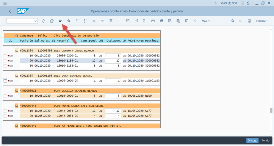Click the magnifier details icon beside the arrow
Viewport: 274px width, 146px height.
69,21
